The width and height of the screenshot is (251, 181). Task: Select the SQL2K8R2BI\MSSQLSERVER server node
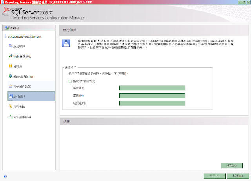coord(25,36)
